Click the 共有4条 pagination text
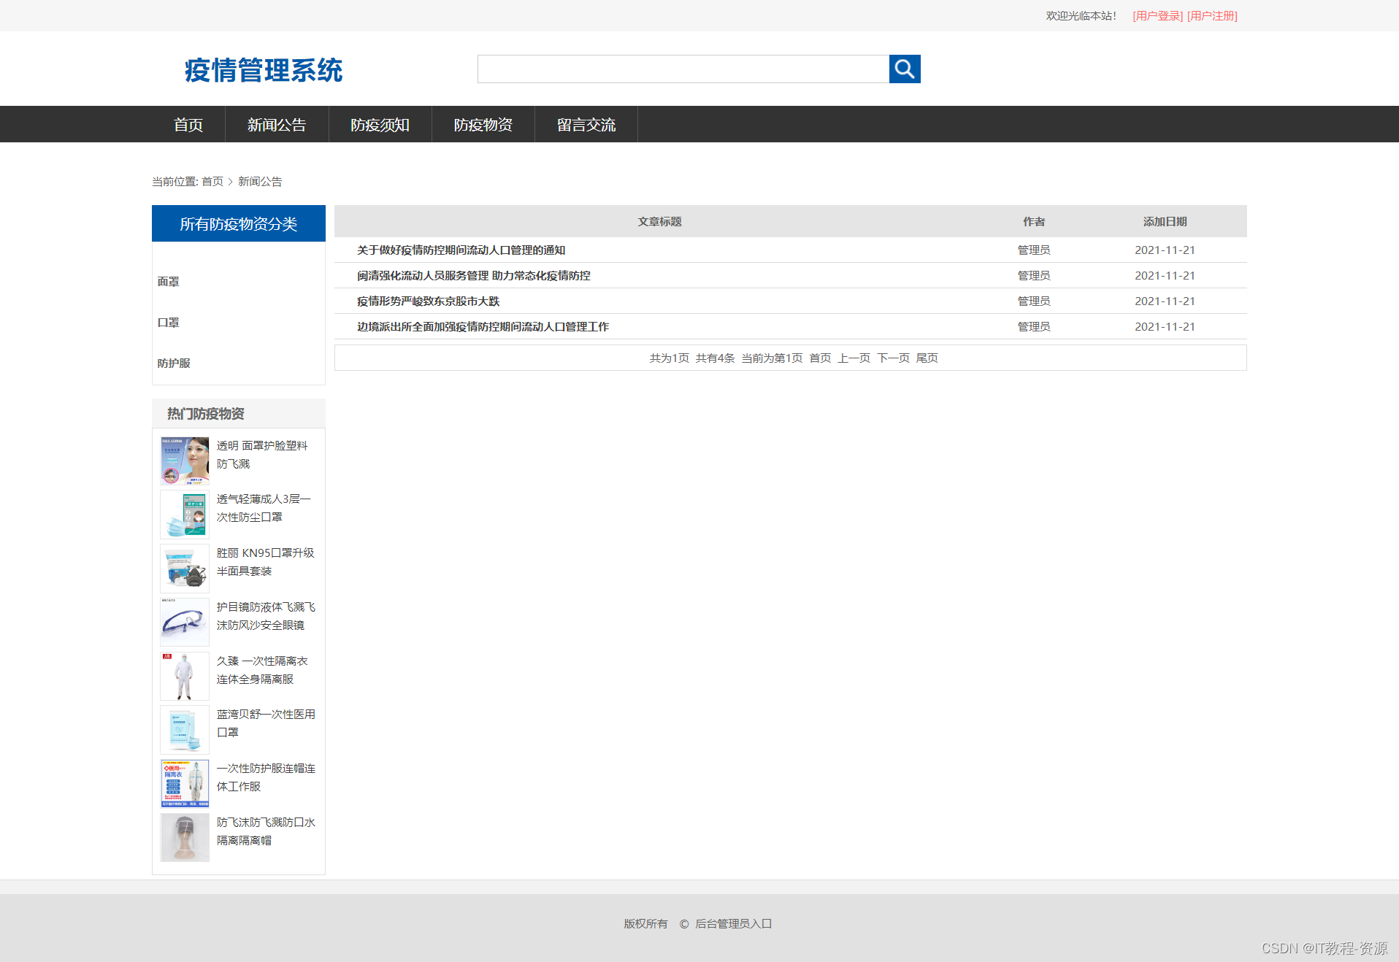The image size is (1399, 962). click(x=715, y=358)
